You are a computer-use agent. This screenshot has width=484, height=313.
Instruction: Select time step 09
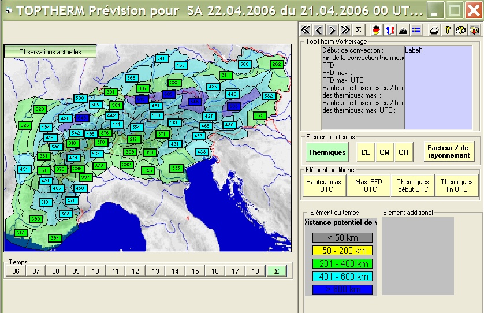click(76, 271)
